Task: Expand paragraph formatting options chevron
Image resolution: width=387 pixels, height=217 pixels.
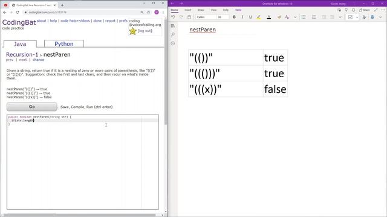Action: [340, 17]
